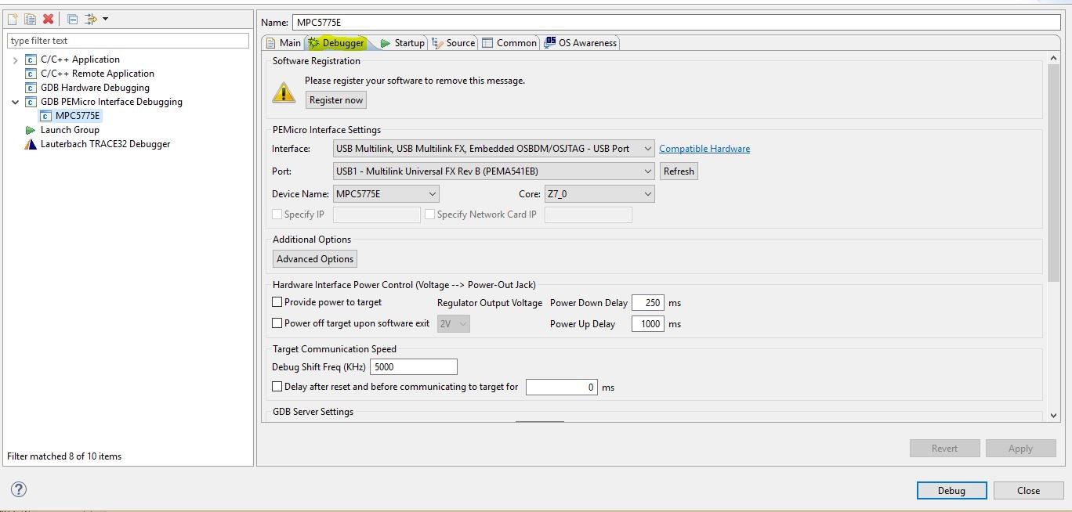Screen dimensions: 1072x512
Task: Open the OS Awareness tab
Action: pyautogui.click(x=581, y=43)
